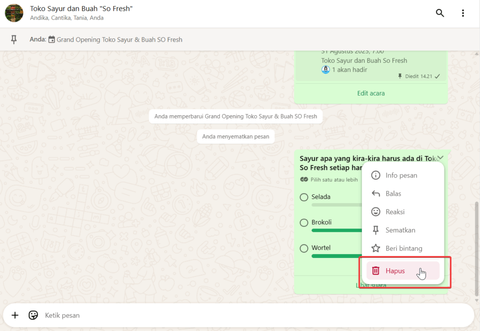
Task: Open the three-dot chat menu
Action: 463,13
